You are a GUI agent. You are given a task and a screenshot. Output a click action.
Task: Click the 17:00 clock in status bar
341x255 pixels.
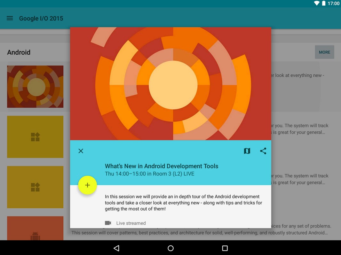pyautogui.click(x=333, y=4)
